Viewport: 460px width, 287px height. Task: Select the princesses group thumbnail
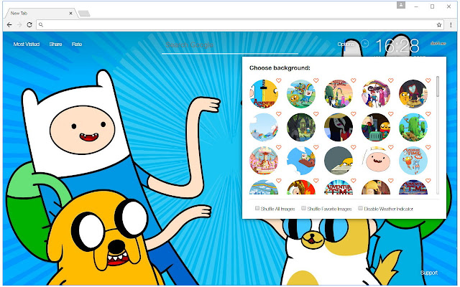pos(376,94)
